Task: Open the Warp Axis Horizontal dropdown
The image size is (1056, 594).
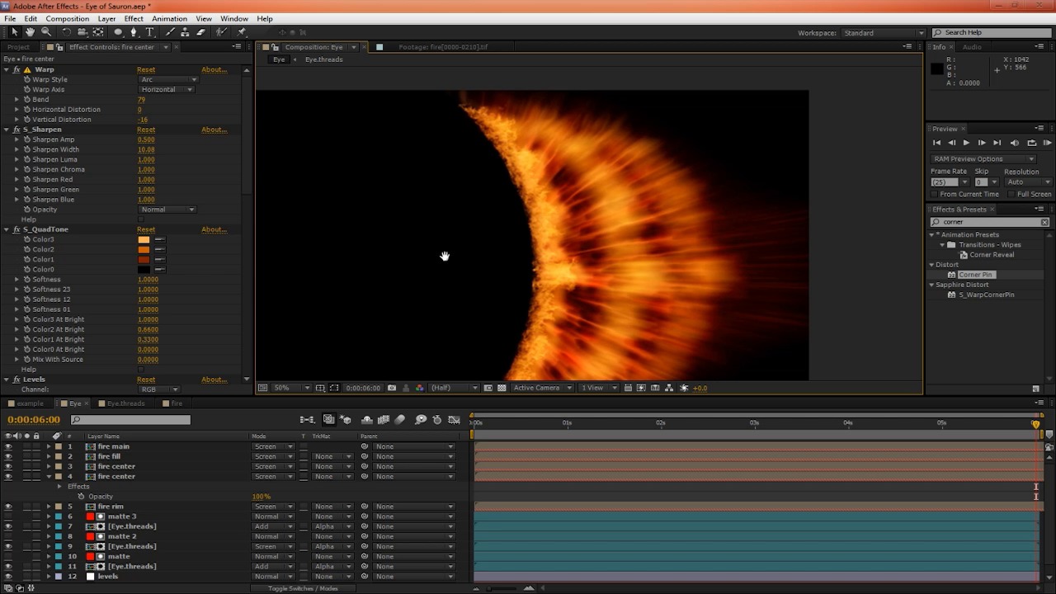Action: tap(166, 89)
